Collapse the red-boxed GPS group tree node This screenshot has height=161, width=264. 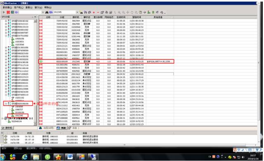click(x=6, y=104)
